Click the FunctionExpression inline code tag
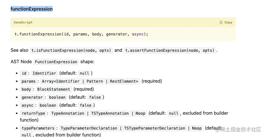The width and height of the screenshot is (266, 137). click(x=56, y=62)
